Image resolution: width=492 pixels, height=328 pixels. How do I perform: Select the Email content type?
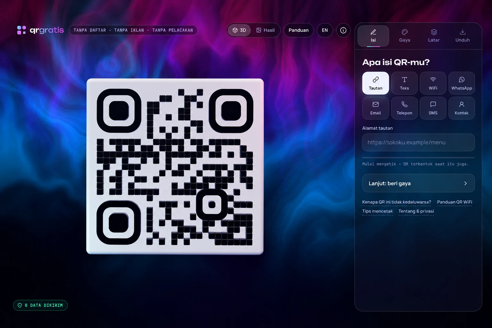[x=375, y=108]
